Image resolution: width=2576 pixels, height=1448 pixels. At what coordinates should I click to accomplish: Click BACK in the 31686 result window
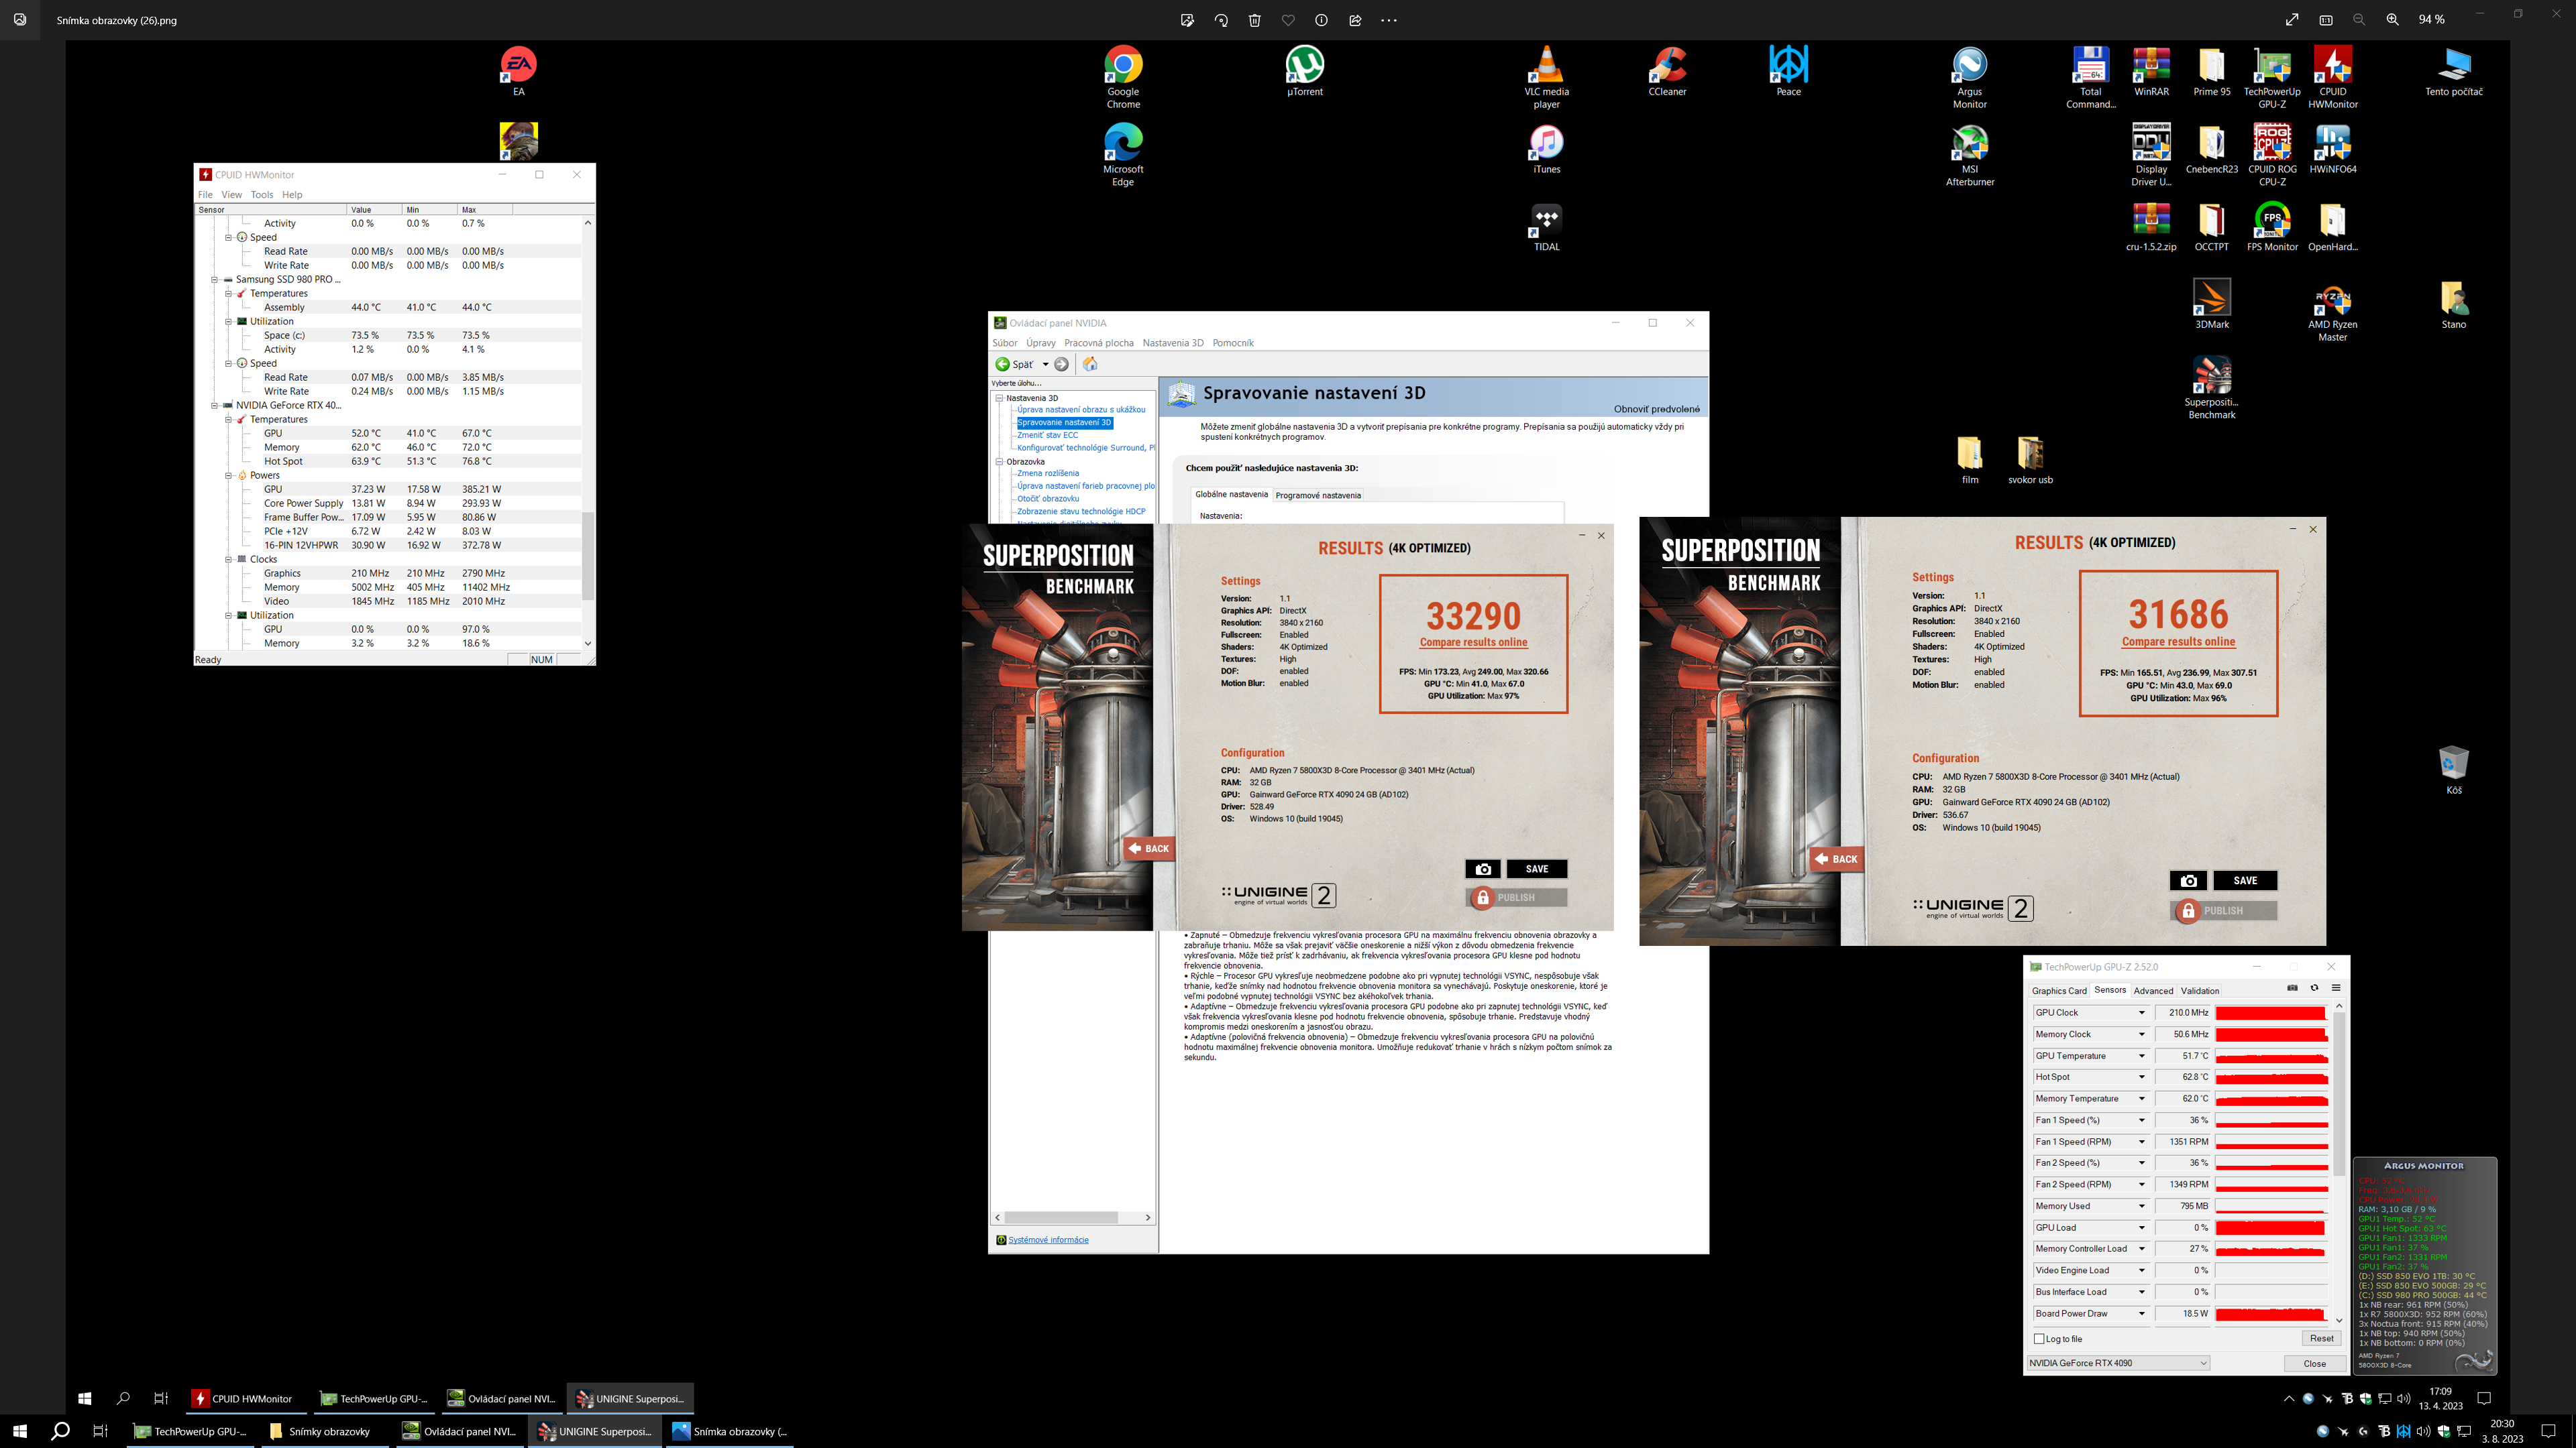click(1837, 859)
